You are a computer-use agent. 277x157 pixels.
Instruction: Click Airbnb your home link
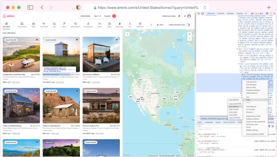point(169,16)
